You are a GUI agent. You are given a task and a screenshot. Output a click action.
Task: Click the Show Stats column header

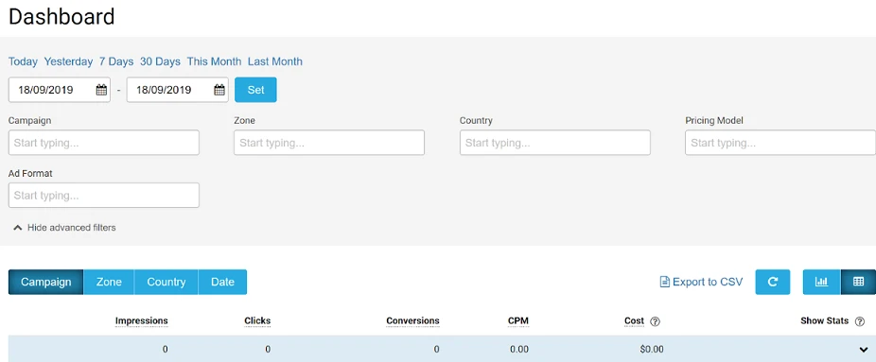(x=825, y=320)
